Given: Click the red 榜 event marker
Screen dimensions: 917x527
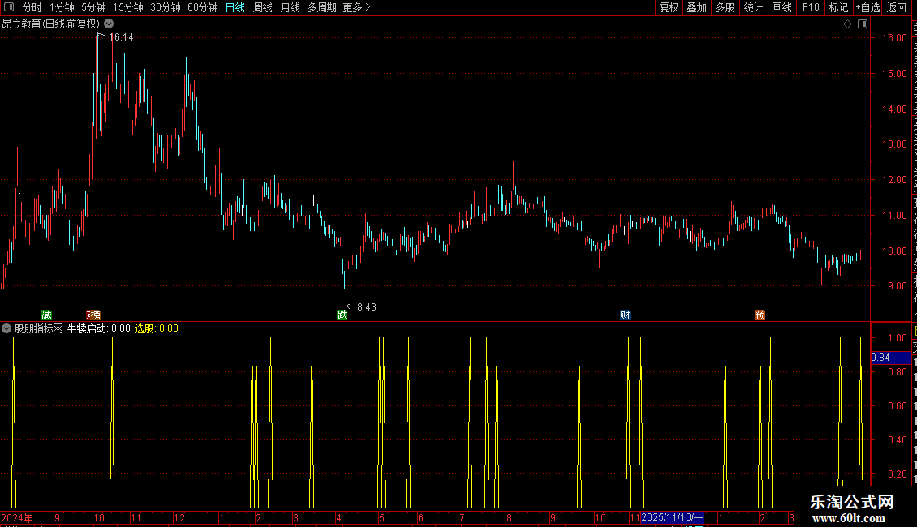Looking at the screenshot, I should coord(93,315).
